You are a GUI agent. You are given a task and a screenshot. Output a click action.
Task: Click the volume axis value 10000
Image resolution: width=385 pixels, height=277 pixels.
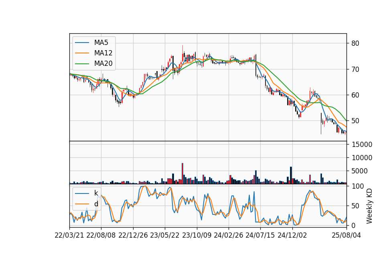coord(362,158)
